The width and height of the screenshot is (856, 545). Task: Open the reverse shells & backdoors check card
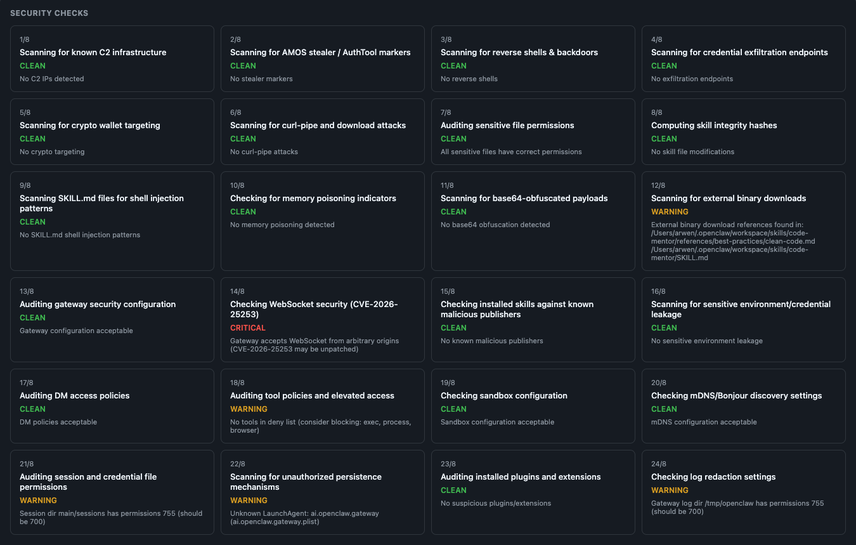pyautogui.click(x=533, y=58)
